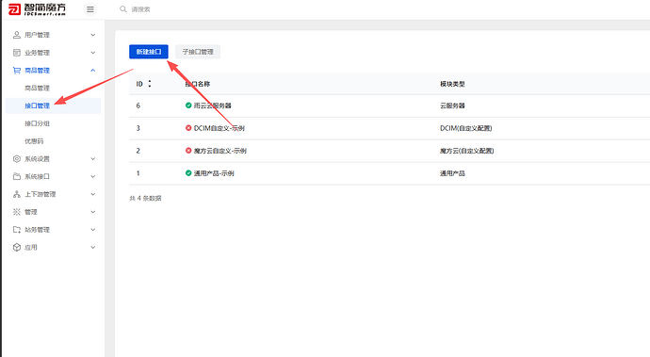
Task: Click the 模块类型 column header
Action: 452,84
